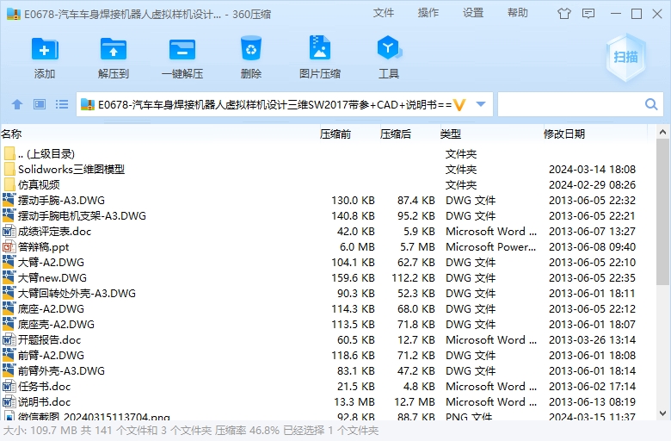671x441 pixels.
Task: Click the 112.2 KB compressed size cell
Action: point(414,277)
